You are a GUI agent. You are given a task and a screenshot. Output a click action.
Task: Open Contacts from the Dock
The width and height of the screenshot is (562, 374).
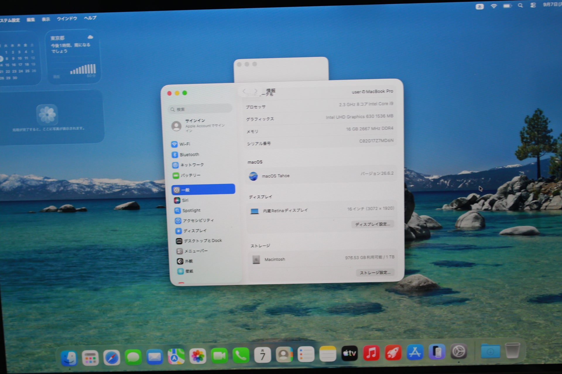(x=284, y=355)
